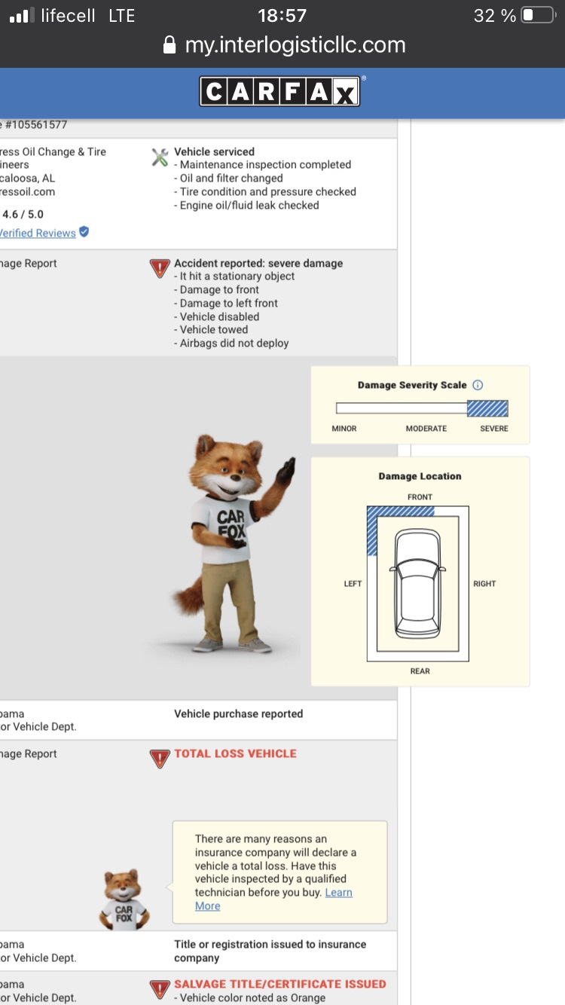Tap the 18:57 clock in status bar
The width and height of the screenshot is (565, 1005).
click(x=282, y=15)
